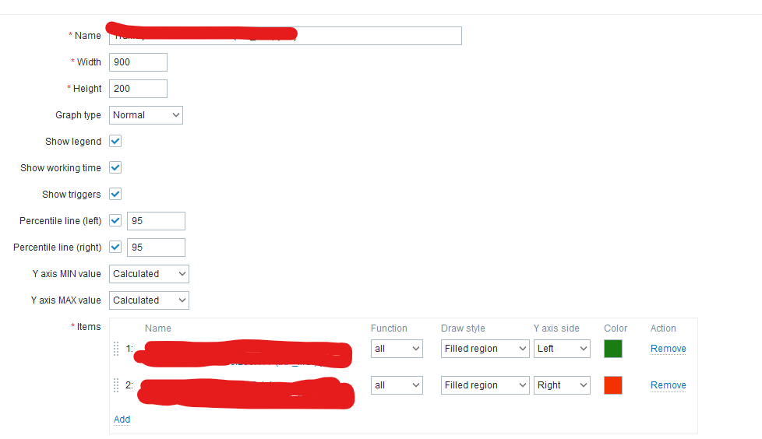Viewport: 762px width, 439px height.
Task: Click the Width input field
Action: (138, 62)
